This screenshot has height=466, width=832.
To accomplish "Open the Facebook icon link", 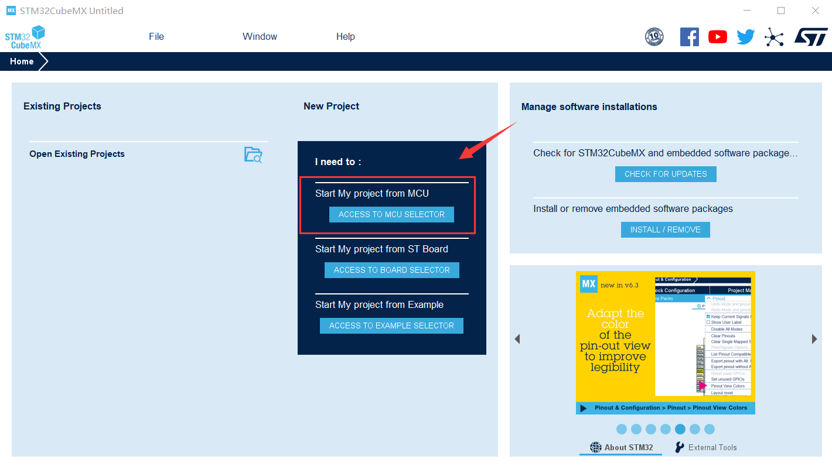I will point(690,37).
